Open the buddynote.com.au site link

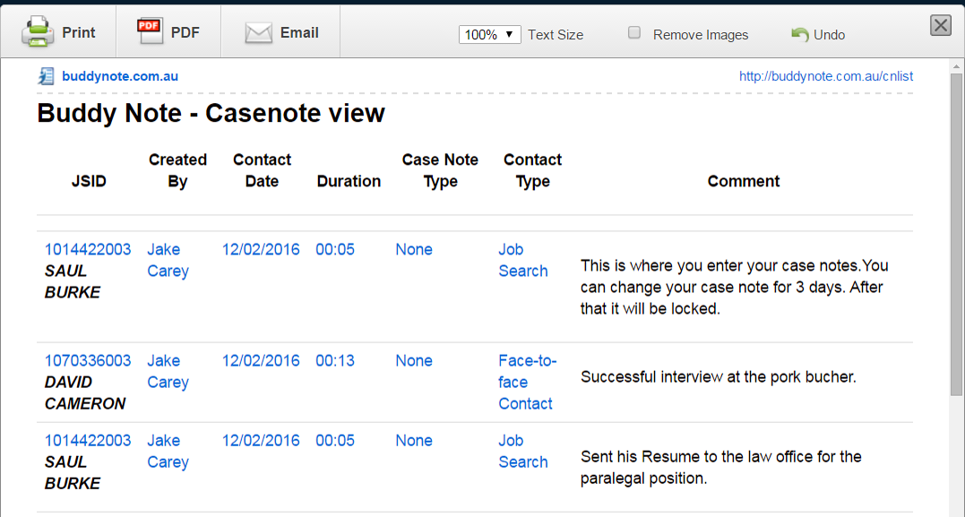tap(120, 76)
